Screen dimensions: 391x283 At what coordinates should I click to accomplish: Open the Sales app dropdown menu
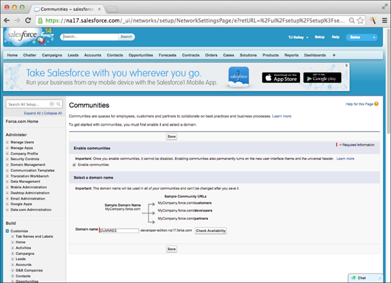(x=361, y=37)
